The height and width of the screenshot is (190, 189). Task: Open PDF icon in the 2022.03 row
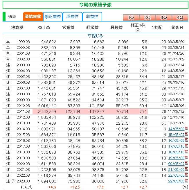pos(186,175)
